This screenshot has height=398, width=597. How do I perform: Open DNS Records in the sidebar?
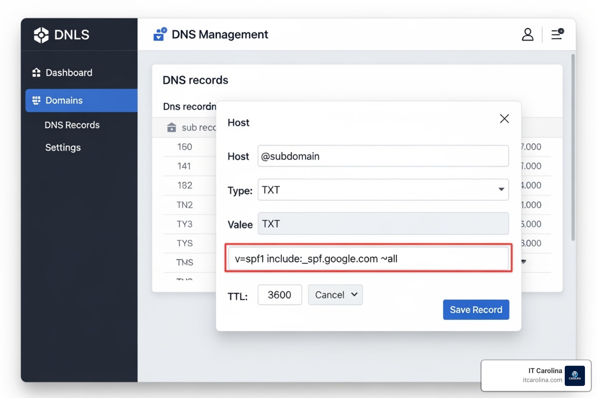tap(72, 125)
